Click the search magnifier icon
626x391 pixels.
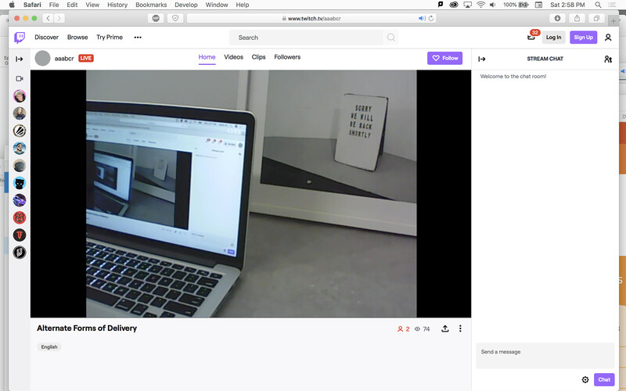[391, 38]
